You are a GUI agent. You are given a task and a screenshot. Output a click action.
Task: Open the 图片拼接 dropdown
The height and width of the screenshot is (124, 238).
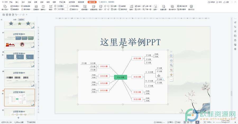click(26, 9)
